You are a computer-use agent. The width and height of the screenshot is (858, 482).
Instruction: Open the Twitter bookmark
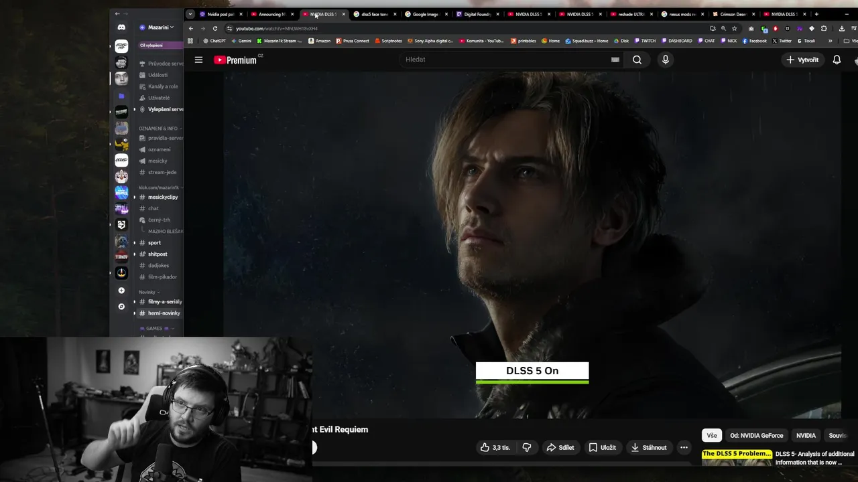[782, 41]
